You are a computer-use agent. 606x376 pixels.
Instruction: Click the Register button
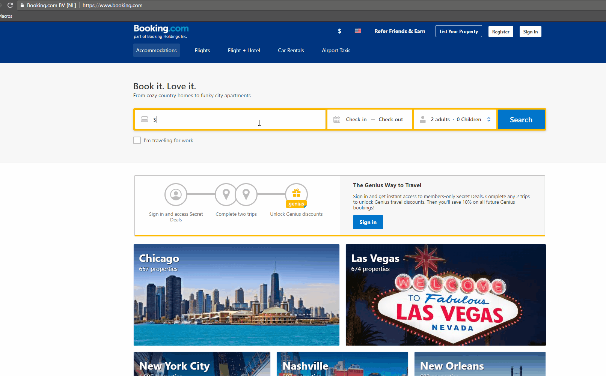pos(501,32)
